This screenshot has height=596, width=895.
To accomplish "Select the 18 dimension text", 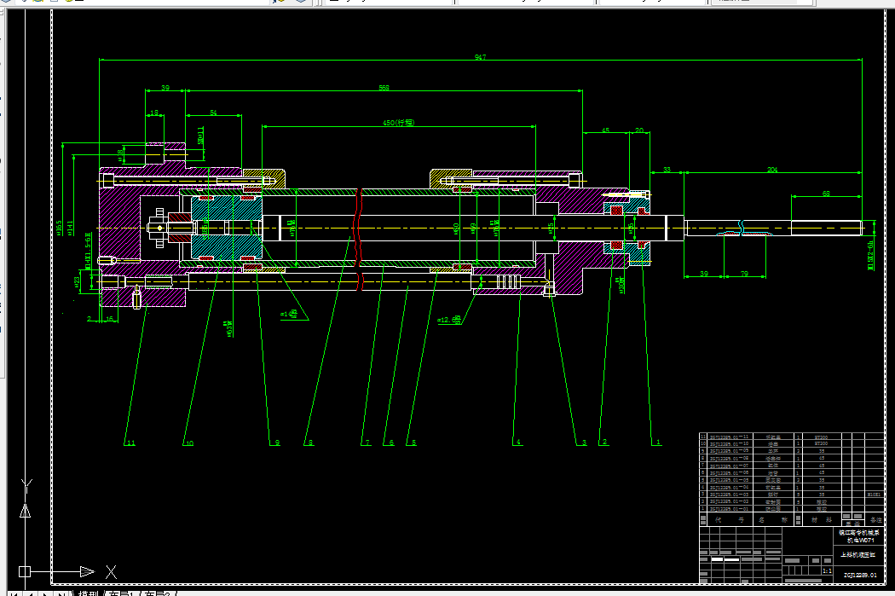I will [x=154, y=113].
